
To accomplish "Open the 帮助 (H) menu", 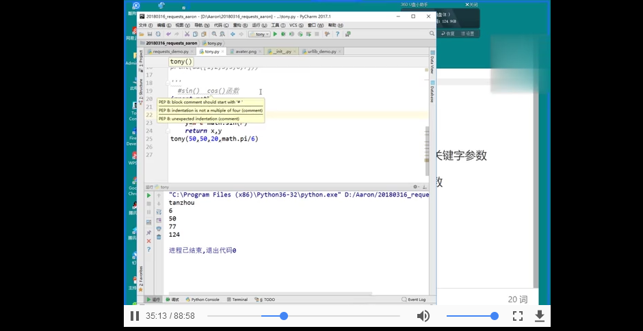I will tap(335, 25).
